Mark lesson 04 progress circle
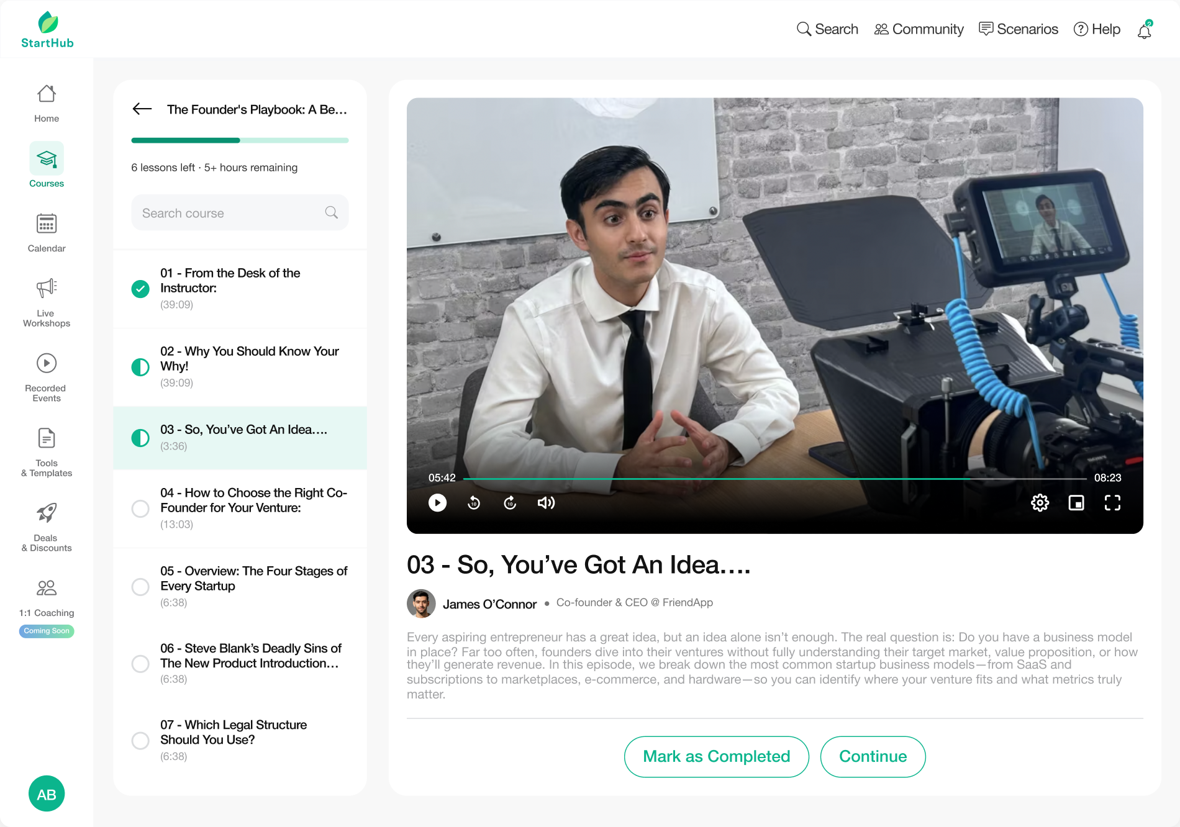The height and width of the screenshot is (827, 1180). (140, 508)
